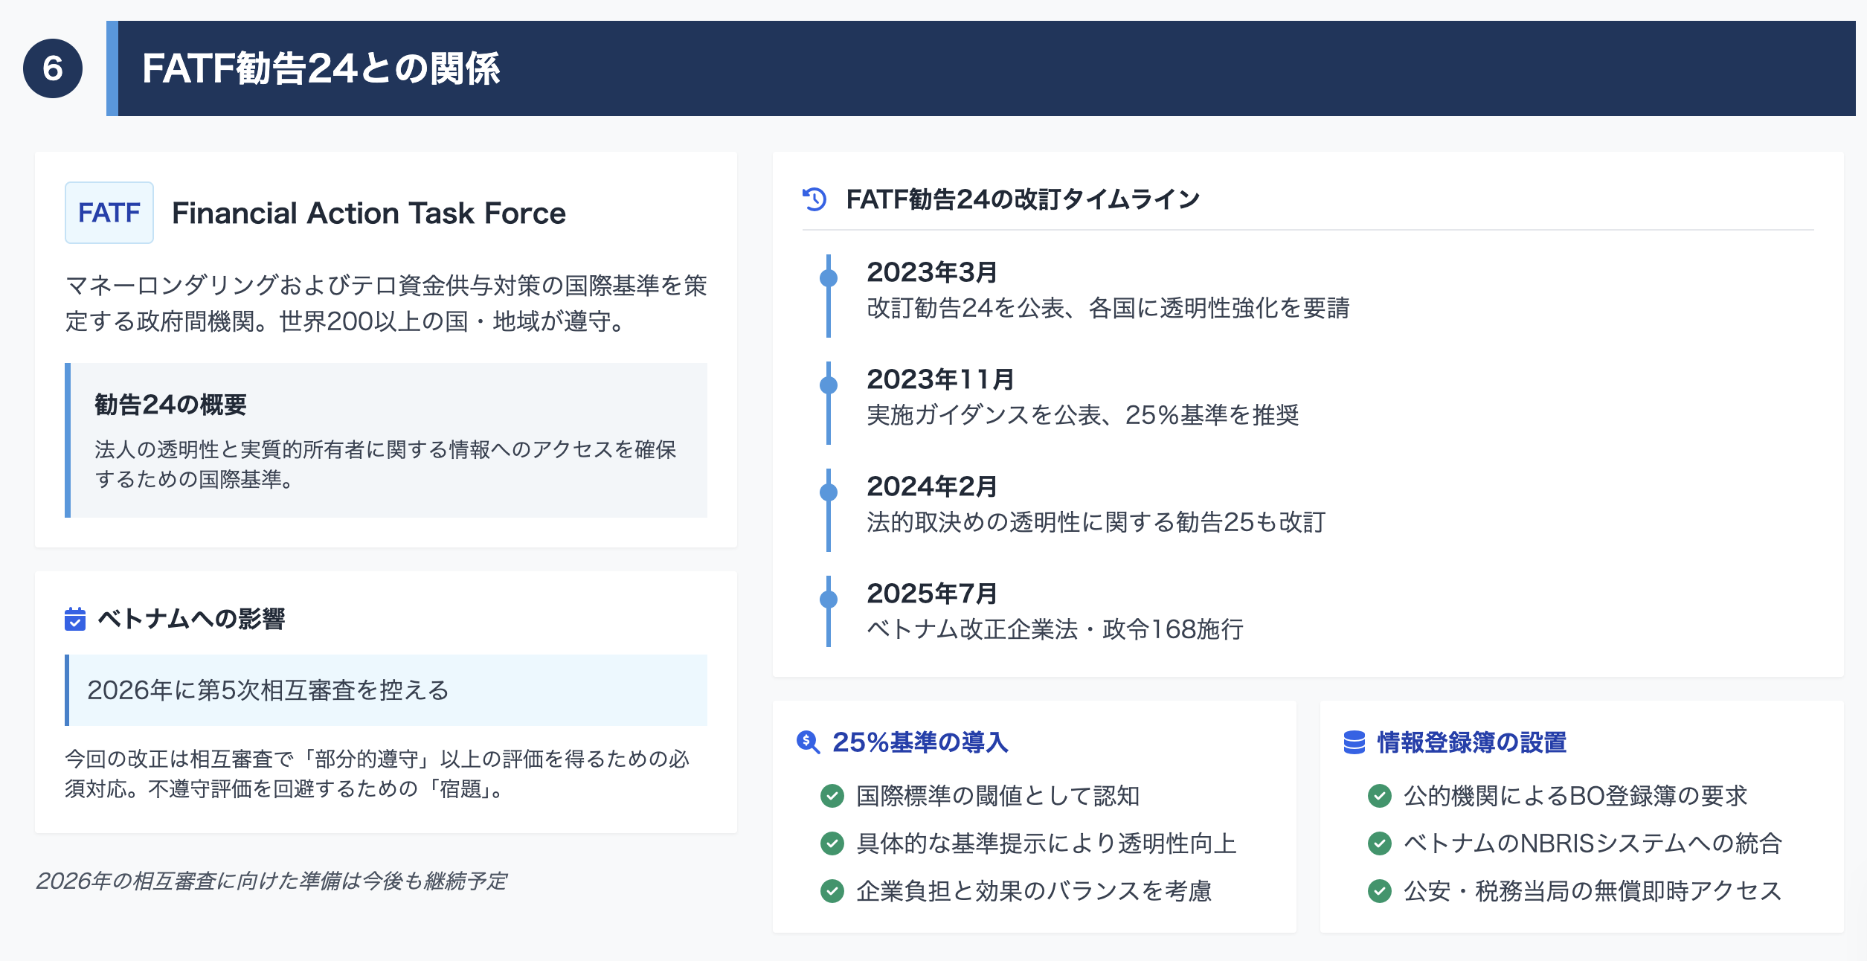Viewport: 1867px width, 961px height.
Task: Click the 2023年3月 timeline dot
Action: point(829,278)
